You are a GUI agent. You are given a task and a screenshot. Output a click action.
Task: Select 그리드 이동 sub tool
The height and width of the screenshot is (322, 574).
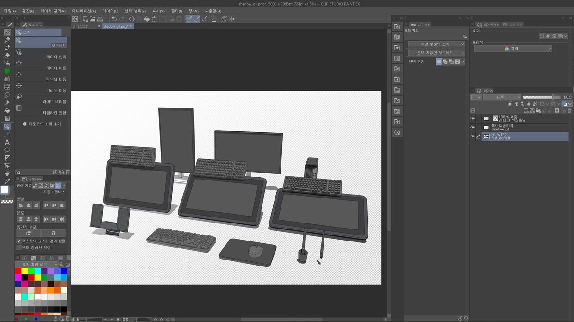tap(41, 88)
